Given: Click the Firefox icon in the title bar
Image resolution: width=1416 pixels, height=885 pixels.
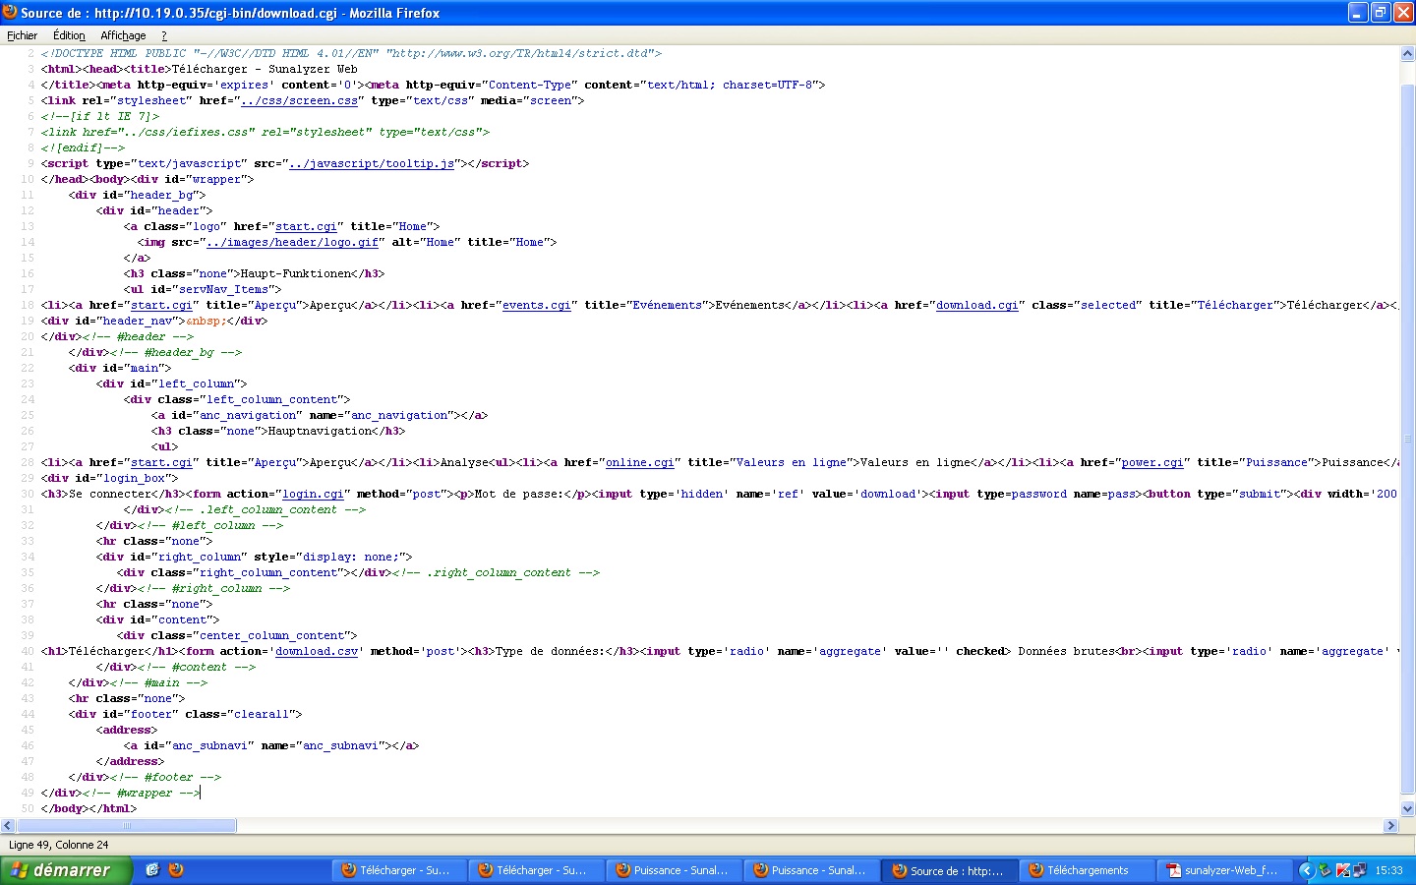Looking at the screenshot, I should [x=10, y=12].
